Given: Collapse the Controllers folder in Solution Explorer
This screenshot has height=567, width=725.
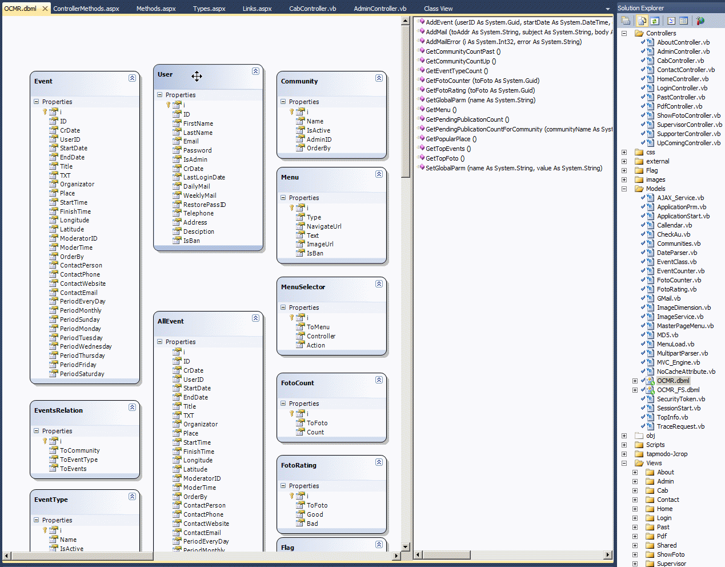Looking at the screenshot, I should (624, 33).
